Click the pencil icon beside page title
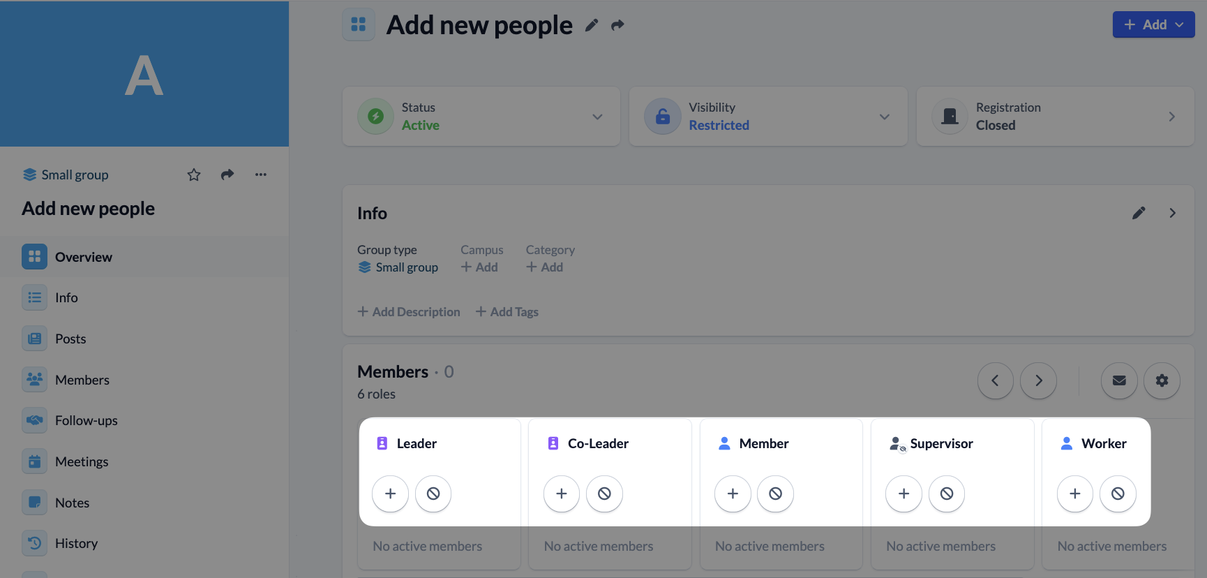Viewport: 1207px width, 578px height. pyautogui.click(x=592, y=25)
